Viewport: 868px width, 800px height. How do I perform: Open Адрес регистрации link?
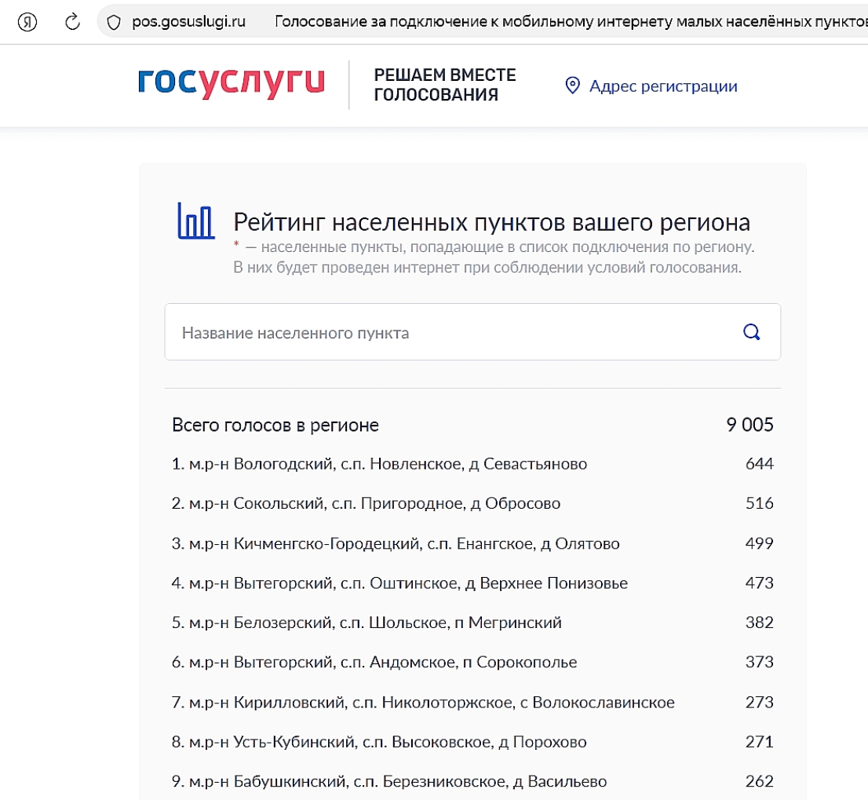(662, 86)
